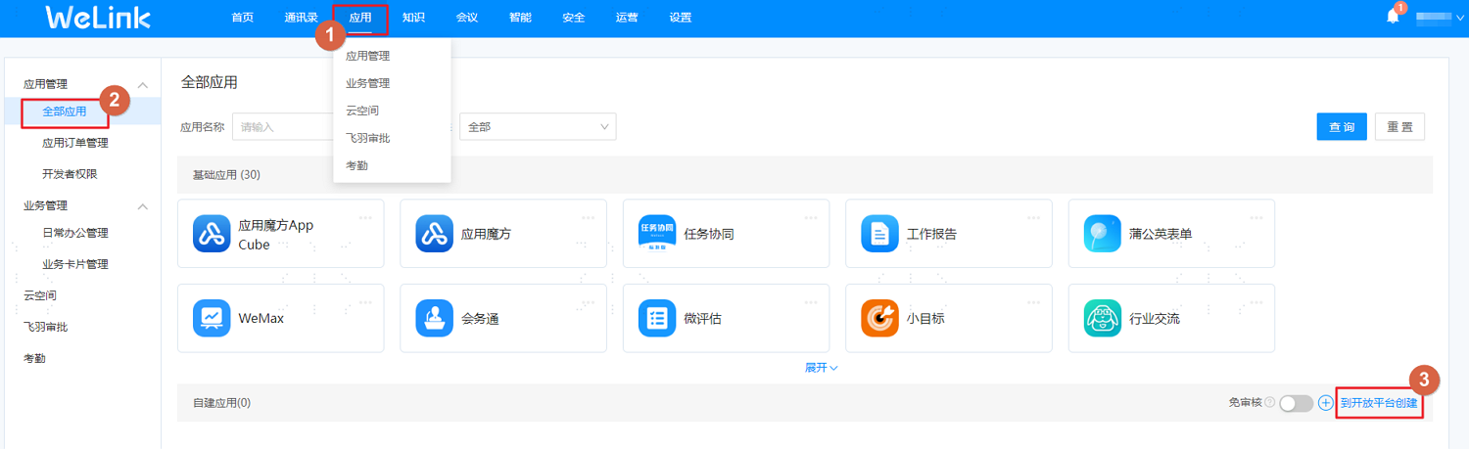Open more options on 任务协同 card
This screenshot has width=1469, height=449.
click(x=811, y=217)
